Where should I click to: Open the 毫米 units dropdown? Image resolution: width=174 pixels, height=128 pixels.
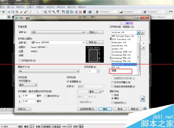[x=95, y=92]
